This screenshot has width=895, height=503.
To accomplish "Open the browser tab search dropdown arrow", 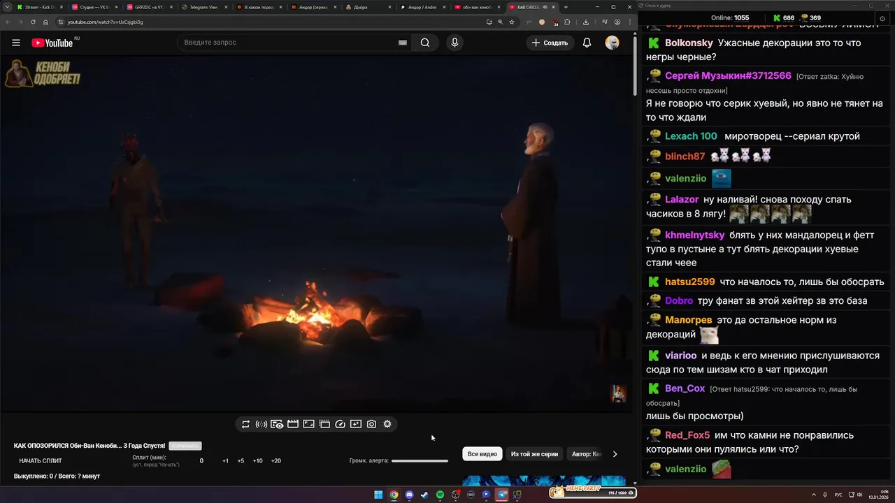I will click(x=6, y=7).
